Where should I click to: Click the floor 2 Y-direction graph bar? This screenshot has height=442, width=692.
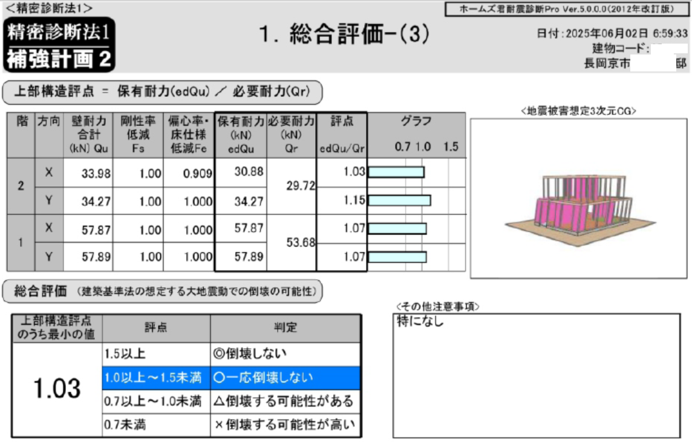click(x=399, y=200)
